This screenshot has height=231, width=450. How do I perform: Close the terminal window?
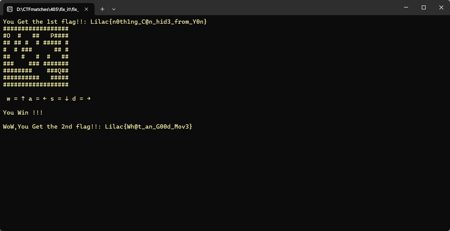click(441, 8)
